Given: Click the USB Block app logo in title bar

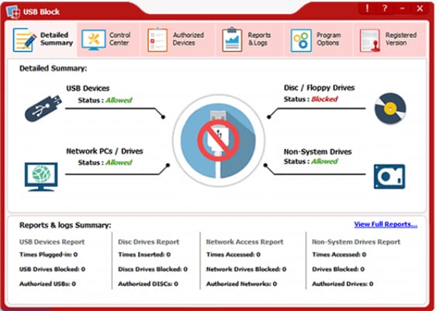Looking at the screenshot, I should coord(13,12).
